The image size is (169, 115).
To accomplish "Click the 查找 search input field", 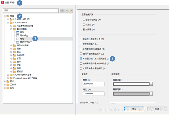I will pos(31,11).
